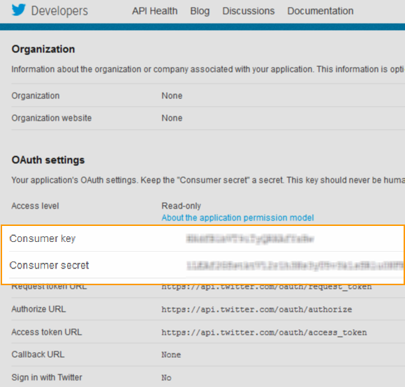The width and height of the screenshot is (405, 387).
Task: Click the Callback URL label
Action: point(38,354)
